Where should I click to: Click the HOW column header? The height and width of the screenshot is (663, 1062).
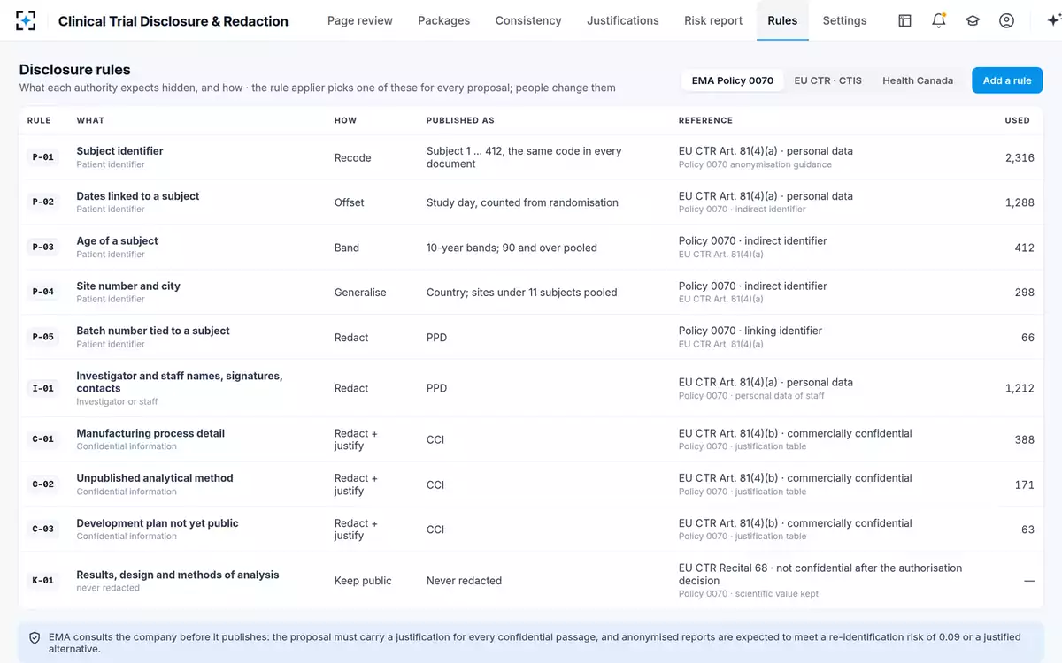pyautogui.click(x=345, y=120)
